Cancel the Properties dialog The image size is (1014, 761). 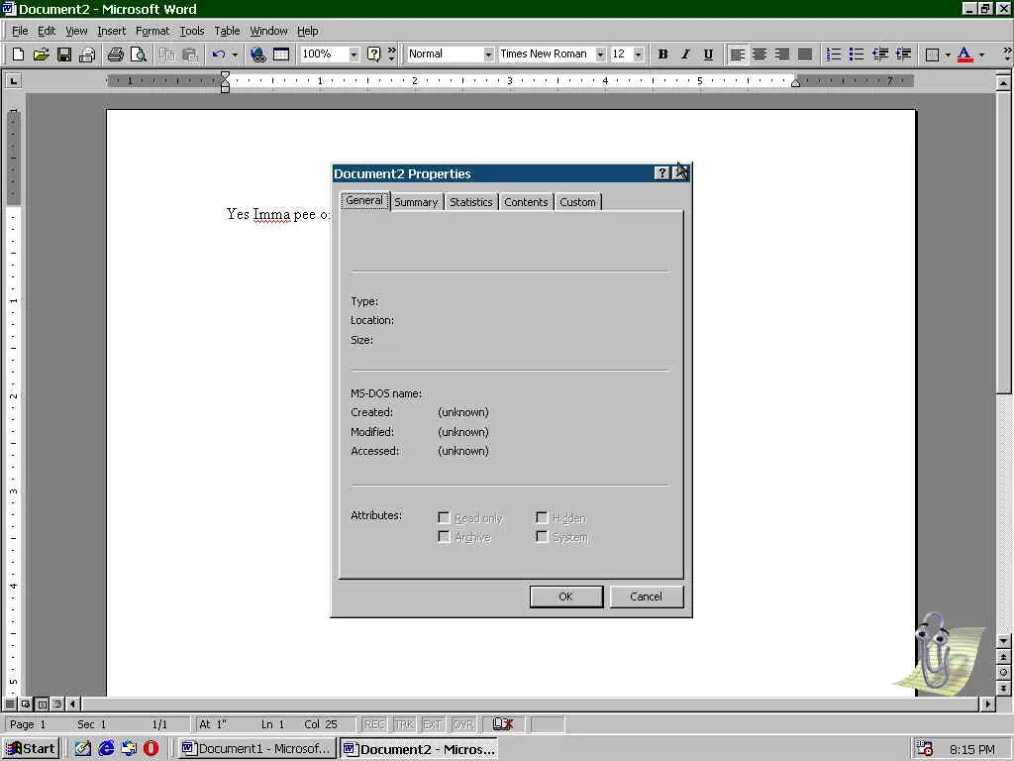tap(646, 597)
